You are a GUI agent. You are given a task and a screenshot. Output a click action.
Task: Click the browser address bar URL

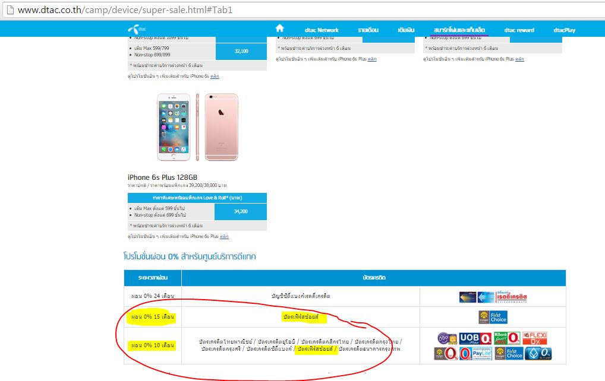[x=125, y=9]
